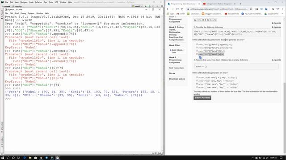Screen dimensions: 286x160
Task: Open the IDLE Debug menu
Action: click(23, 13)
